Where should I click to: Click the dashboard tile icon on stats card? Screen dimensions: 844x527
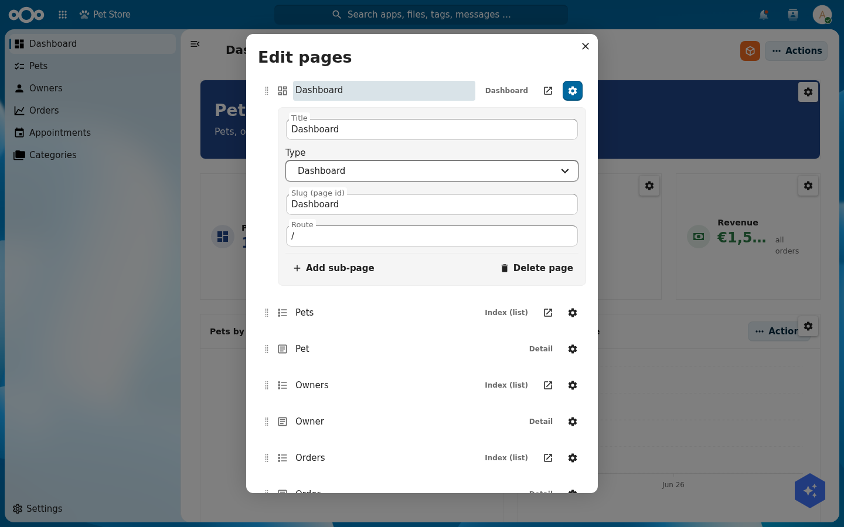pyautogui.click(x=223, y=237)
